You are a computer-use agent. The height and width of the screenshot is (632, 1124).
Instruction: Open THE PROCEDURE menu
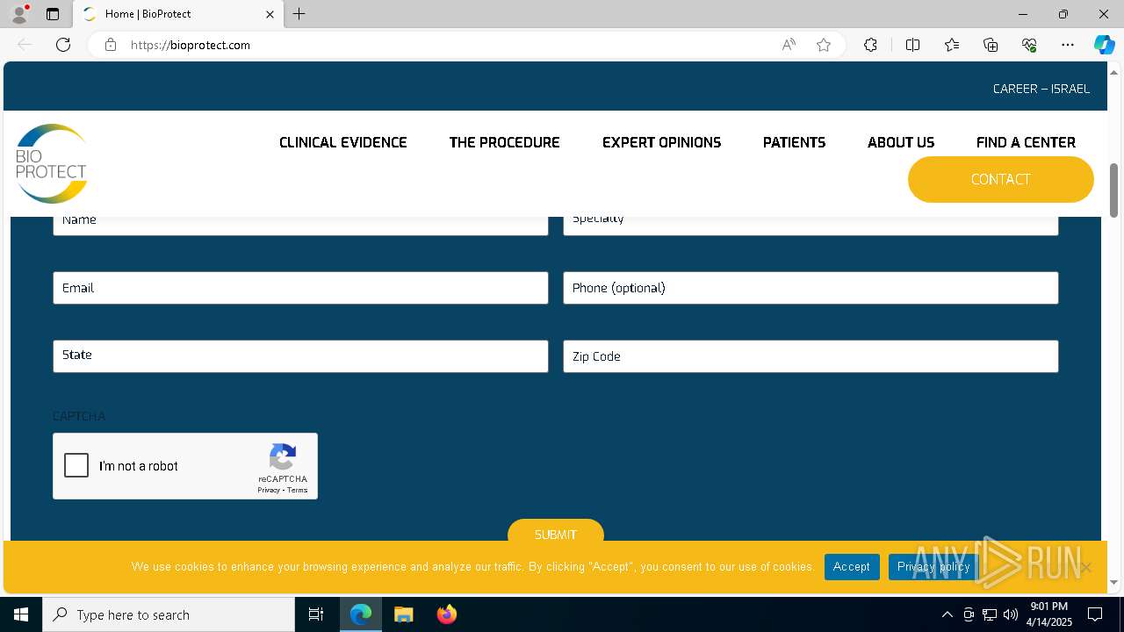(504, 142)
